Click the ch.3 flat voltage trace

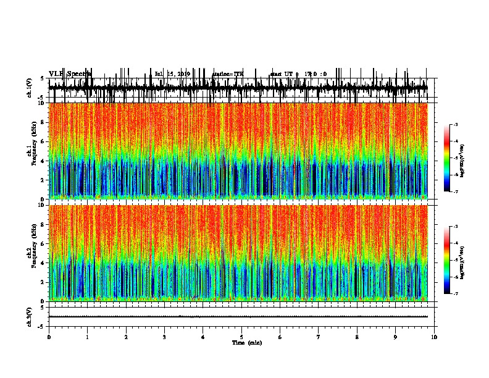point(238,317)
